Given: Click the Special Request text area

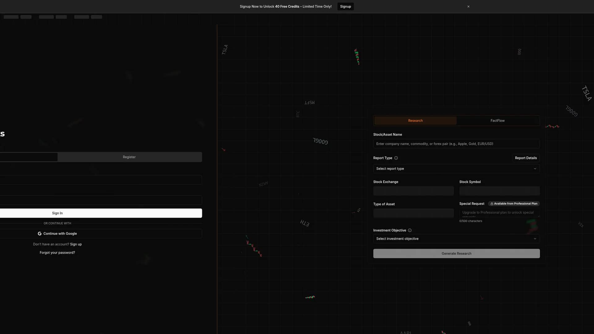Looking at the screenshot, I should 499,213.
